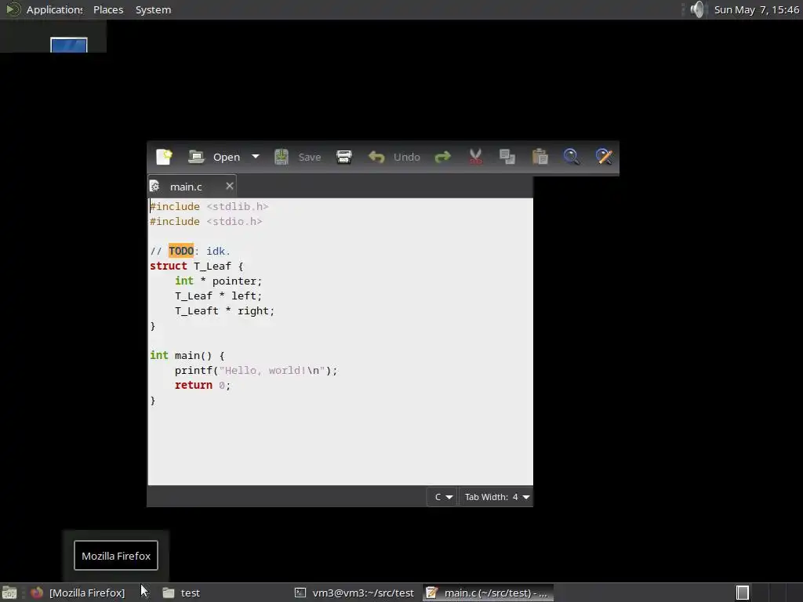Click the "#include <stdlib.h>" line

coord(209,206)
